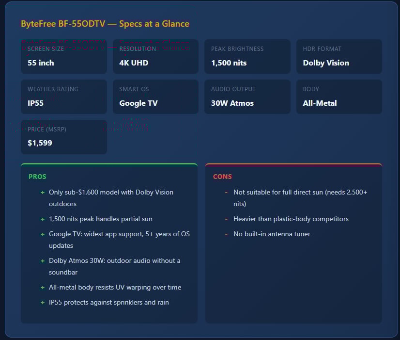
Task: Select the Price MSRP $1,599 card
Action: pos(64,137)
